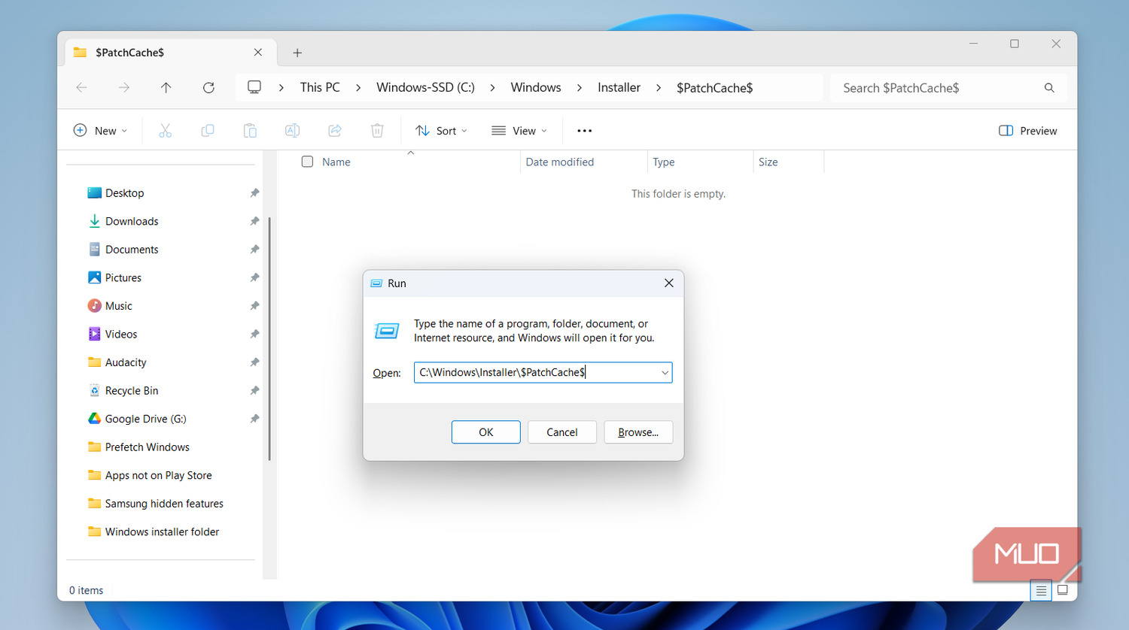Click the $PatchCache$ breadcrumb

[x=714, y=88]
